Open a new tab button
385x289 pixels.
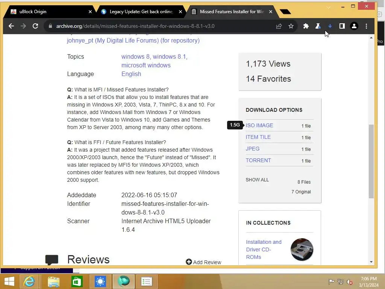pos(285,12)
